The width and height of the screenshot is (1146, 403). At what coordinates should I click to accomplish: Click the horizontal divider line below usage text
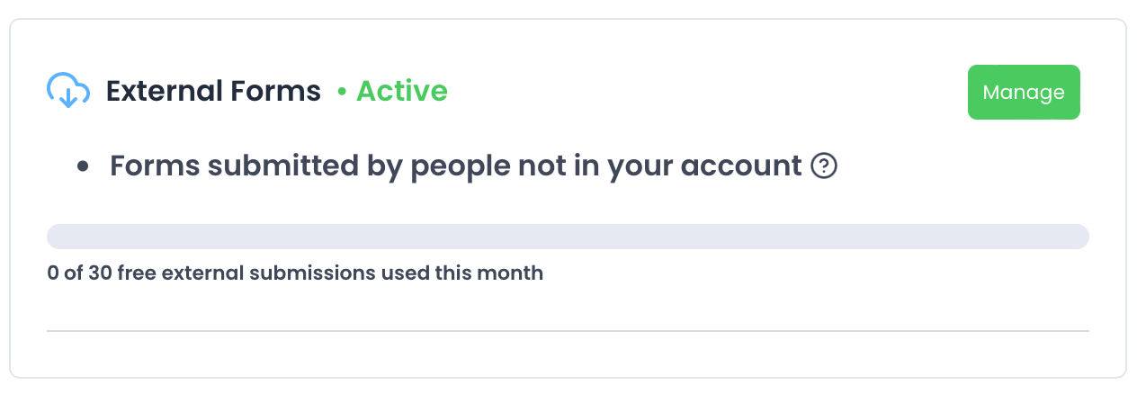coord(567,331)
